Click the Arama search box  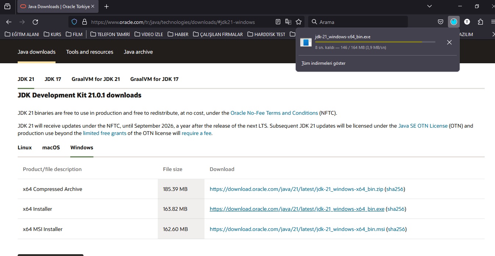pos(358,22)
